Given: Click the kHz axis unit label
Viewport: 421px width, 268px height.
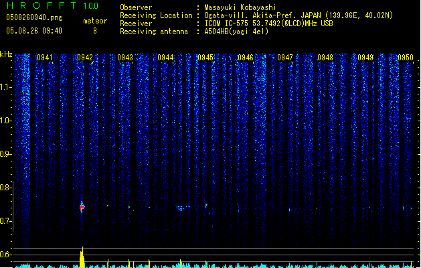Looking at the screenshot, I should 6,54.
